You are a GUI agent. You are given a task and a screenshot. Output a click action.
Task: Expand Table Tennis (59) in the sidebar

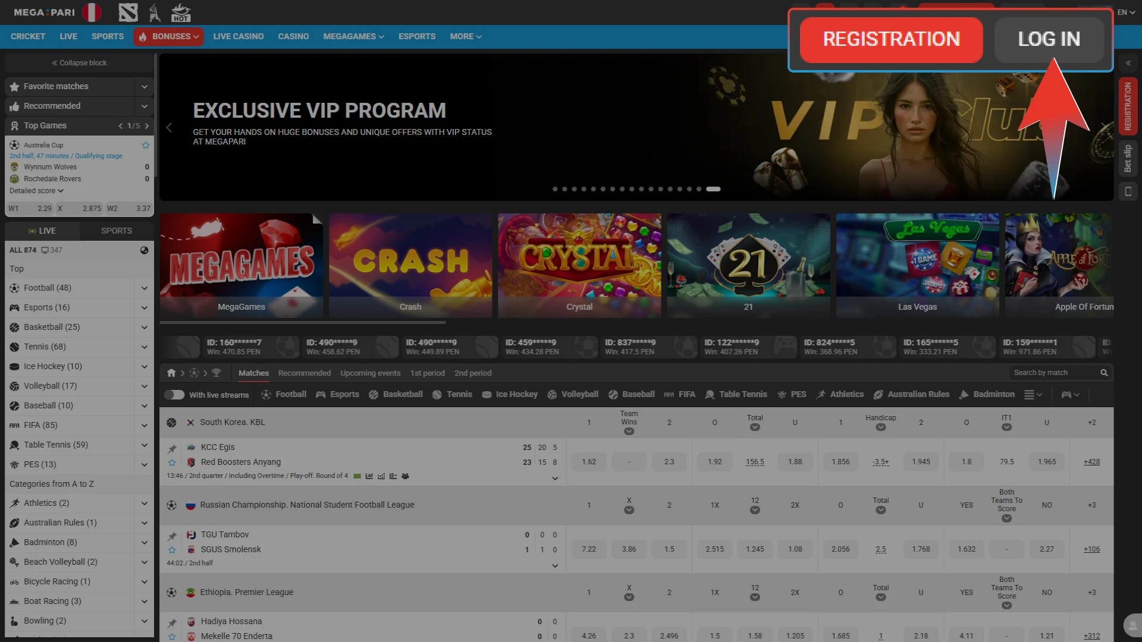tap(144, 445)
